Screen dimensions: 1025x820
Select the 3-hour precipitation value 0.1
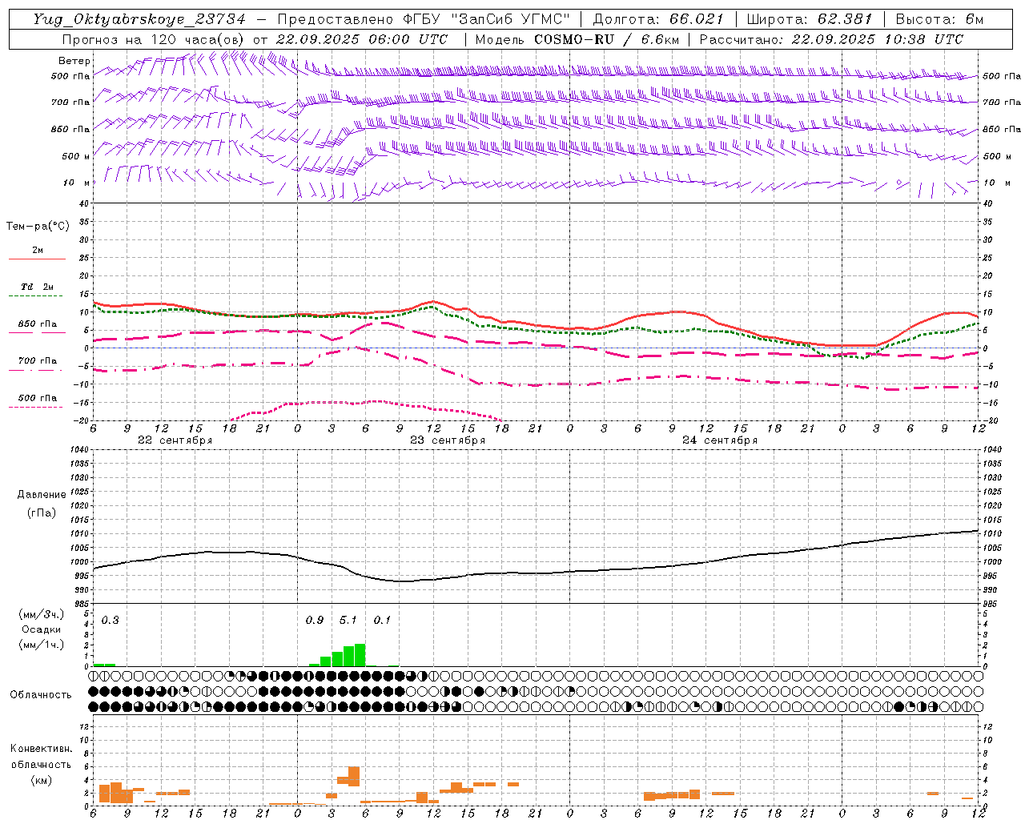click(383, 621)
